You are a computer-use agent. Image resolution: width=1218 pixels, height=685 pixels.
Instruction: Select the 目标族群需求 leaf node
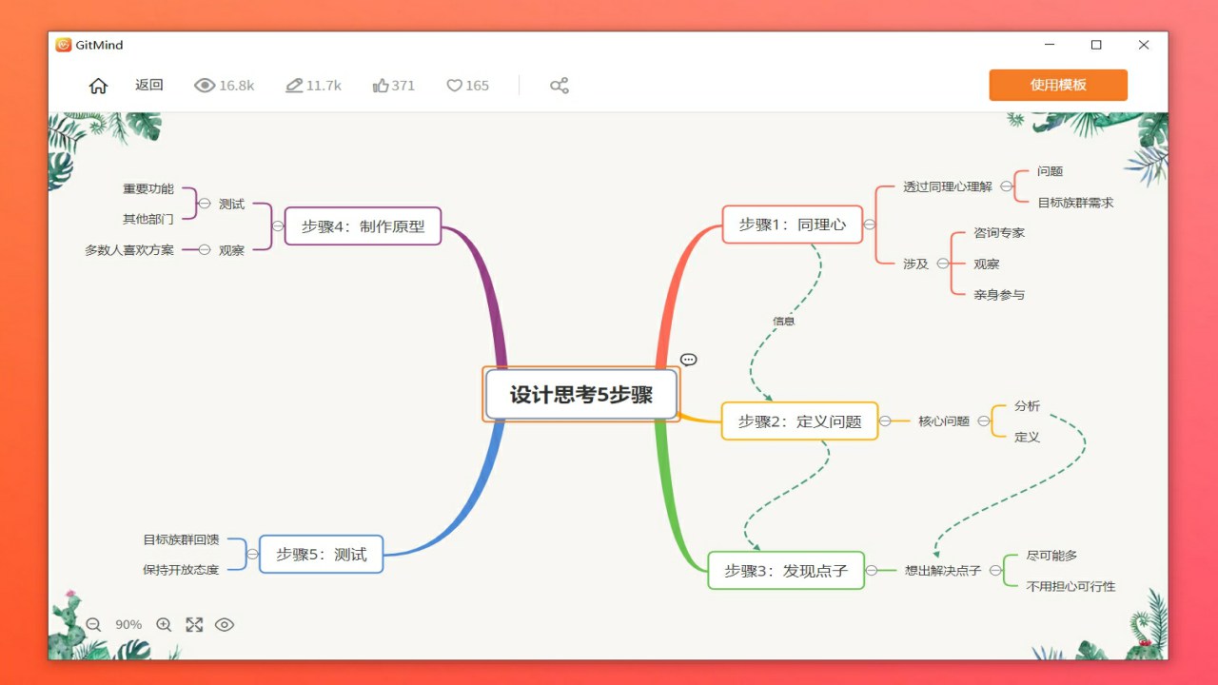point(1075,203)
